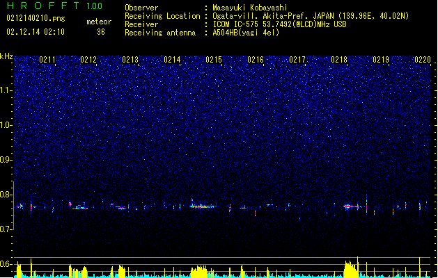Click the Receiving antenna label

point(160,33)
